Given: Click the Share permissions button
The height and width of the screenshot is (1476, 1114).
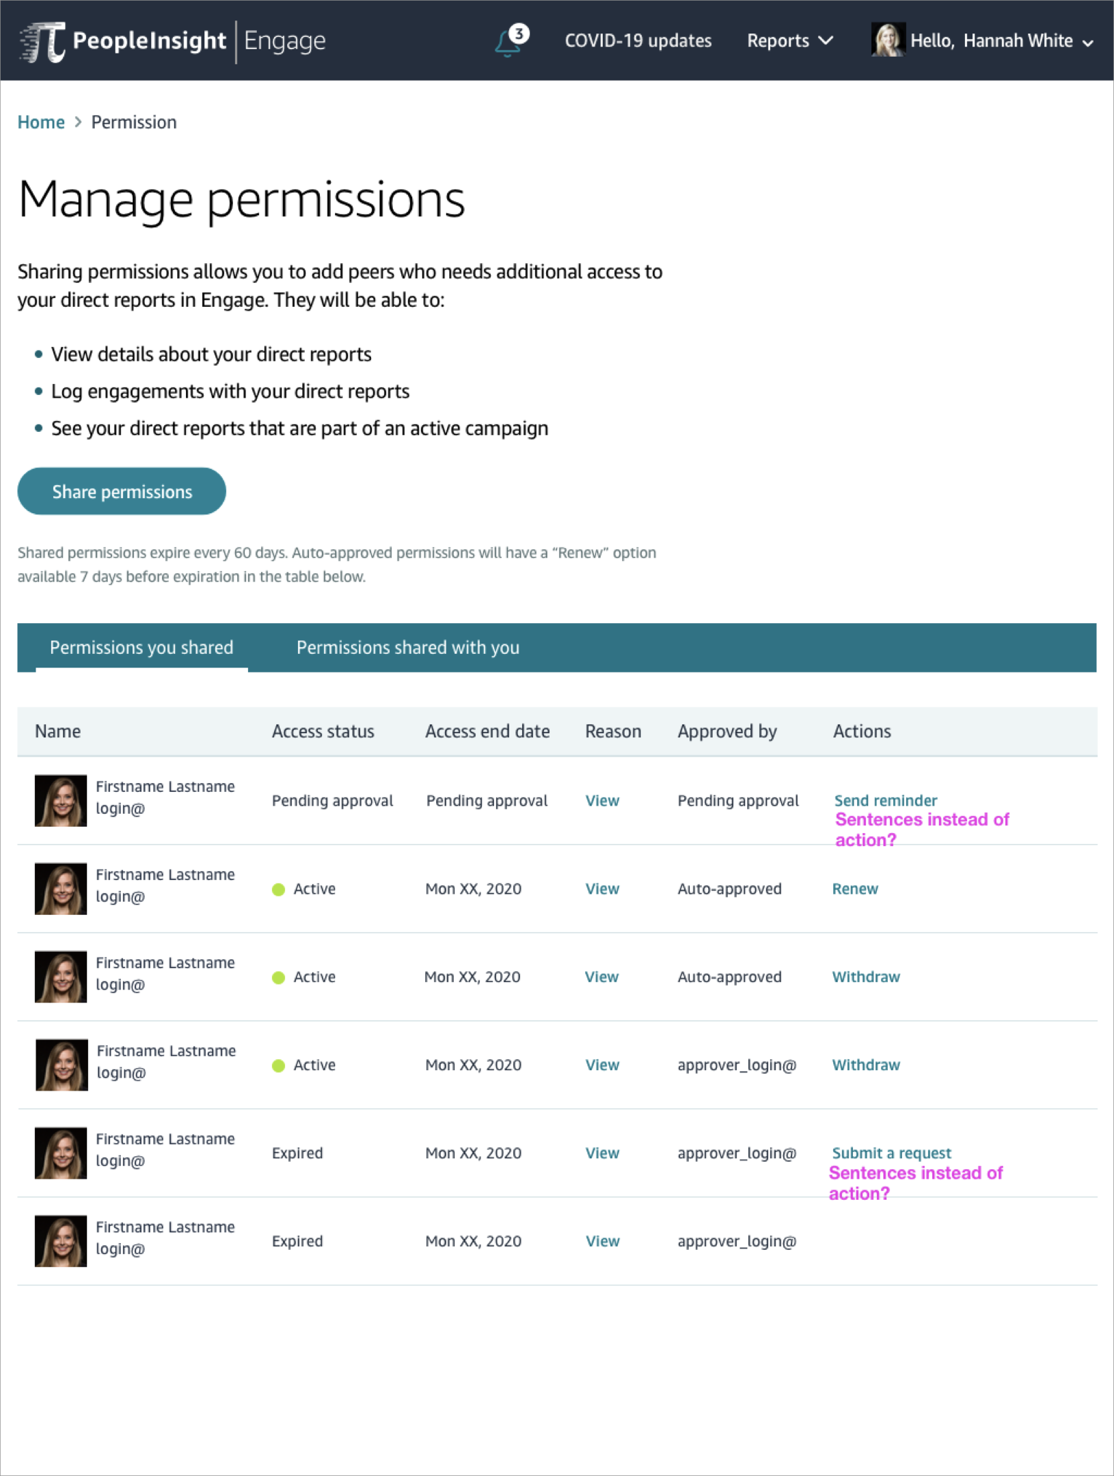Looking at the screenshot, I should (122, 491).
